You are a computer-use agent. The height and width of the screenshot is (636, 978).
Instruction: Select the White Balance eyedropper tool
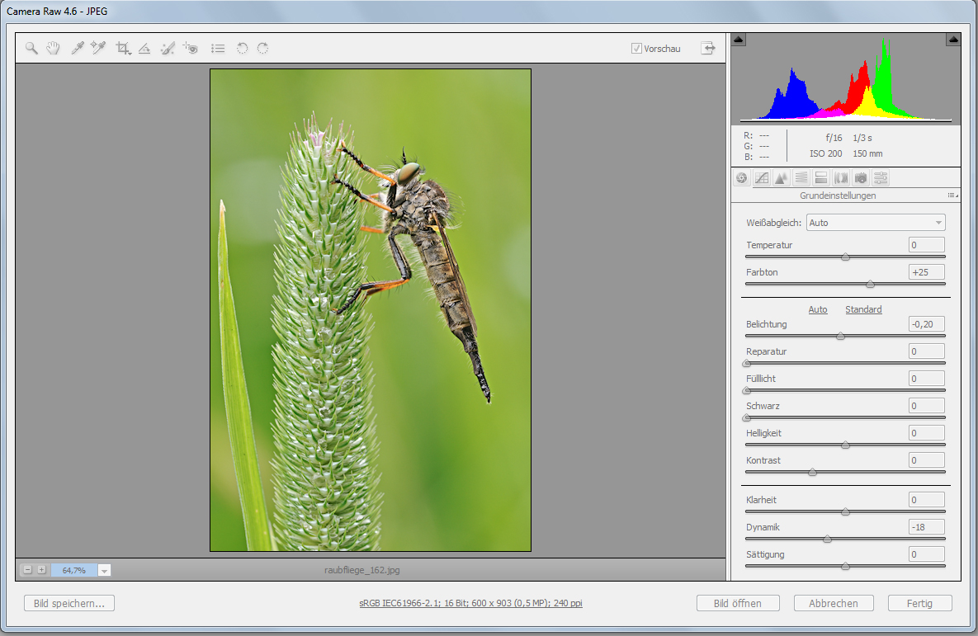78,48
